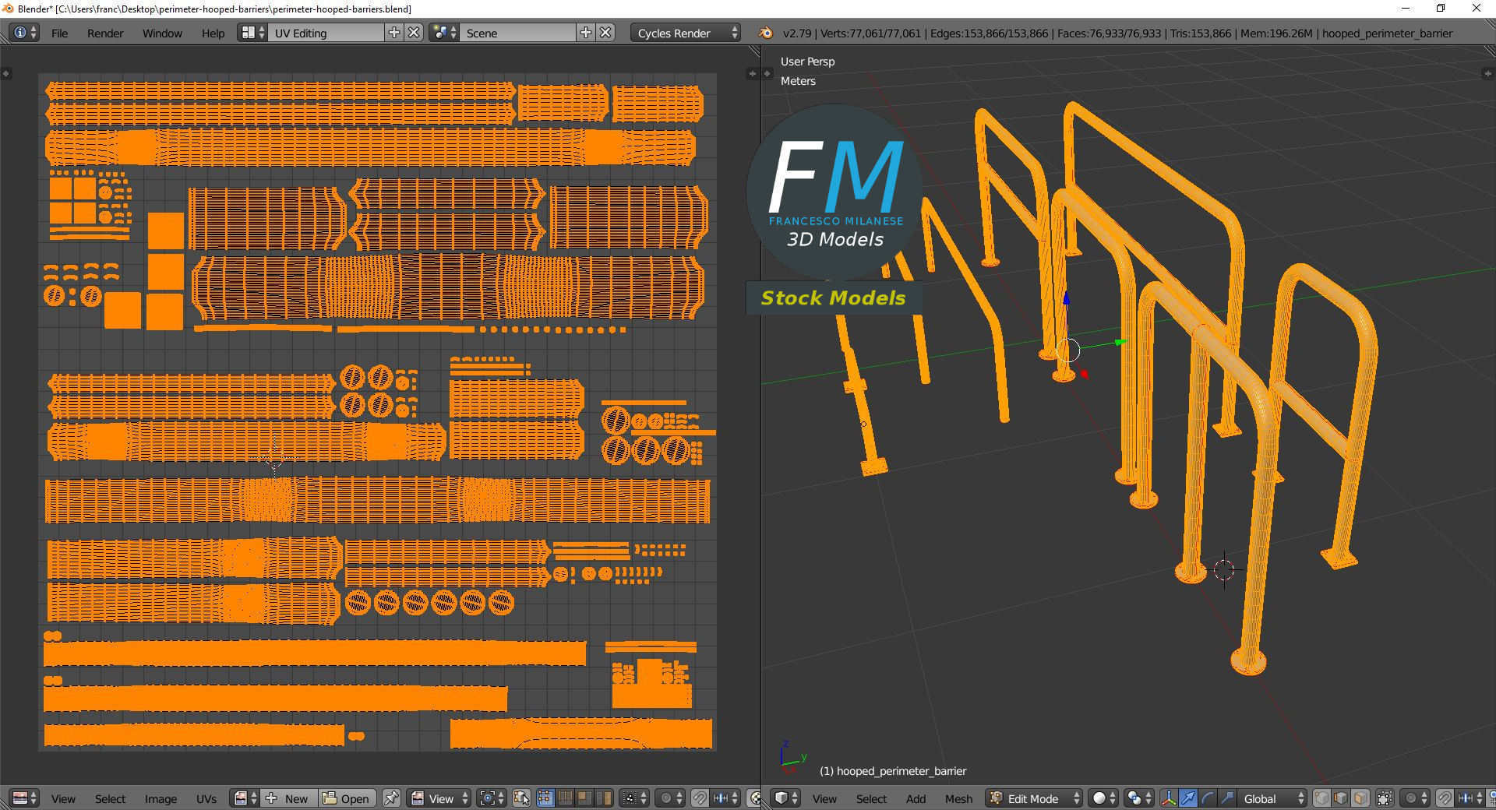
Task: Open the Mesh menu
Action: point(958,798)
